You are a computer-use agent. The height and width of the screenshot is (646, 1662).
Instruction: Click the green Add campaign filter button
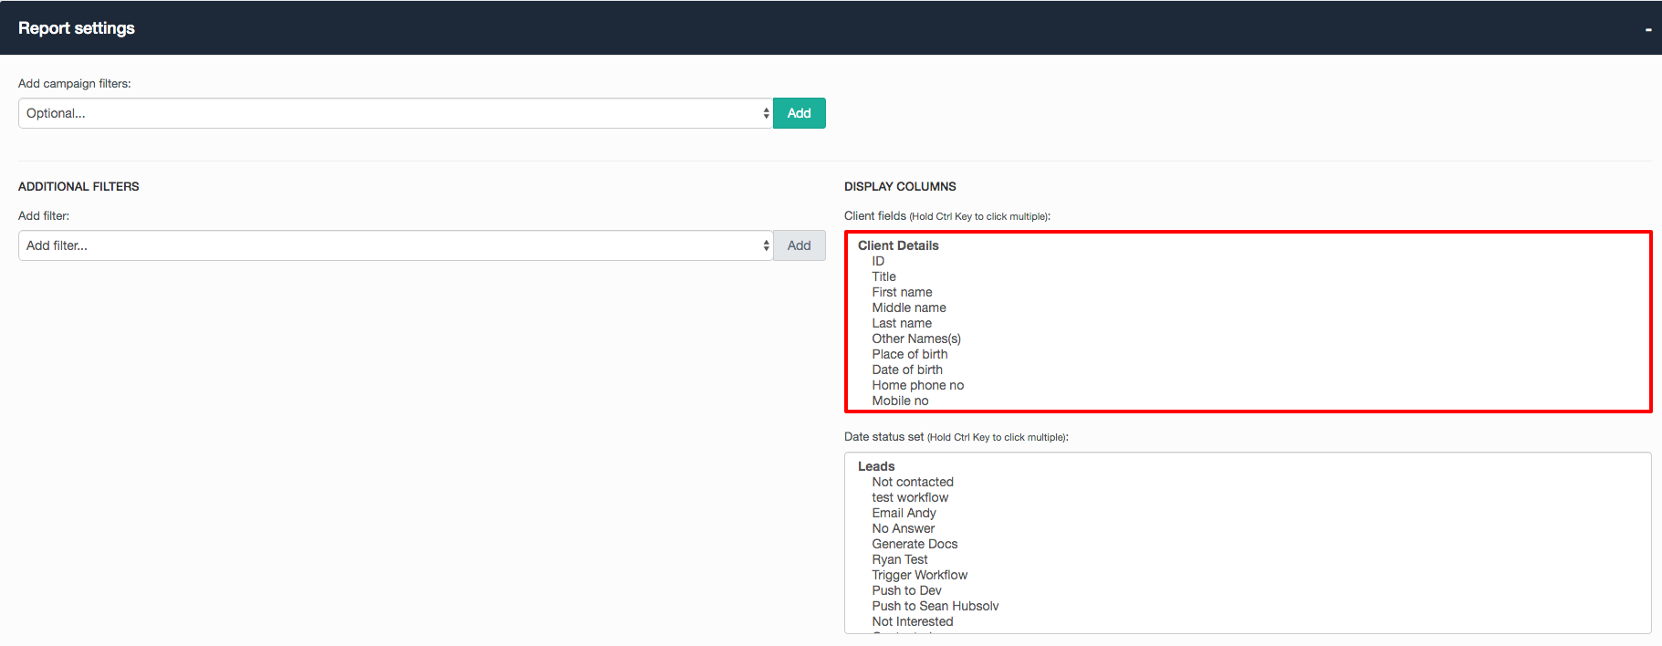799,113
